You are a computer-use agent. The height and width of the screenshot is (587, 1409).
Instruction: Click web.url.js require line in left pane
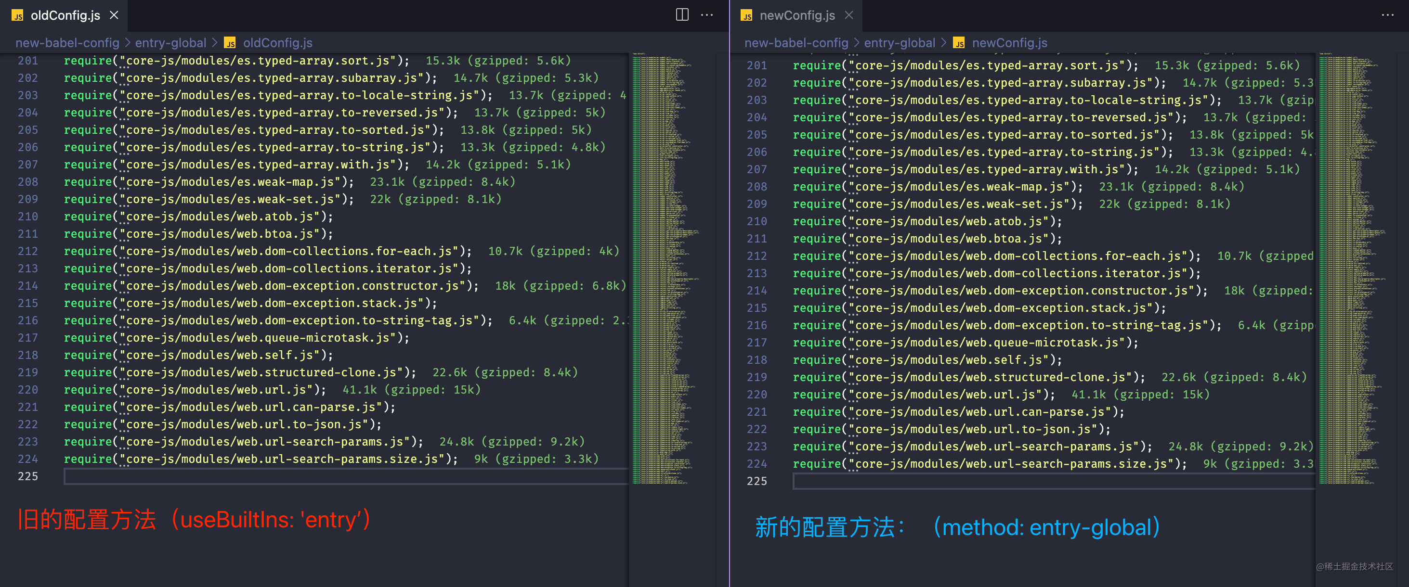pos(196,390)
